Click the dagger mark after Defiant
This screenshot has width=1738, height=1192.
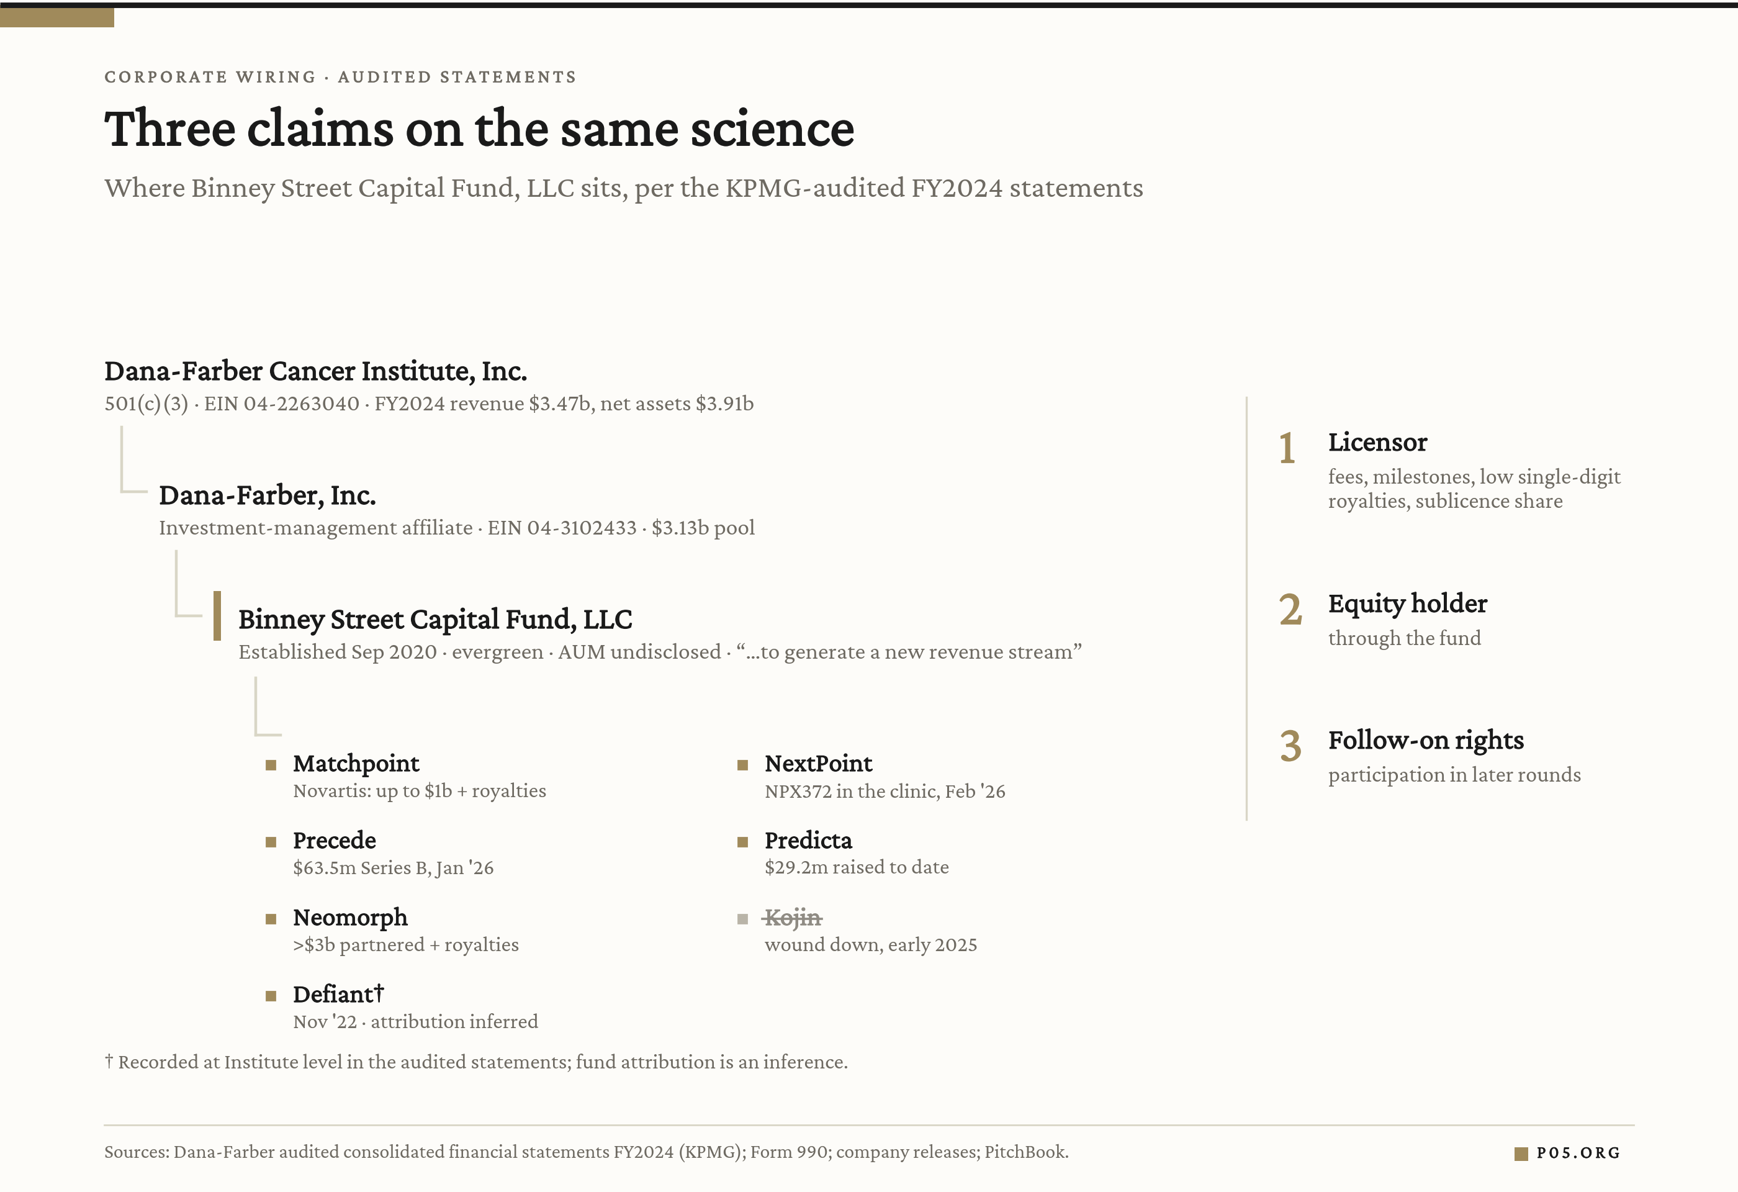[379, 992]
